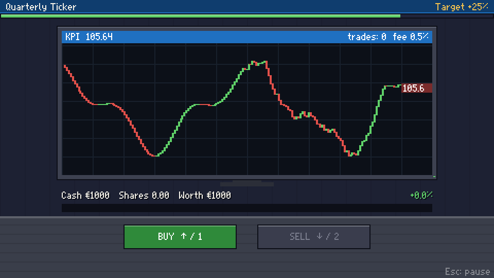Click the greyed-out SELL button
494x278 pixels.
314,237
